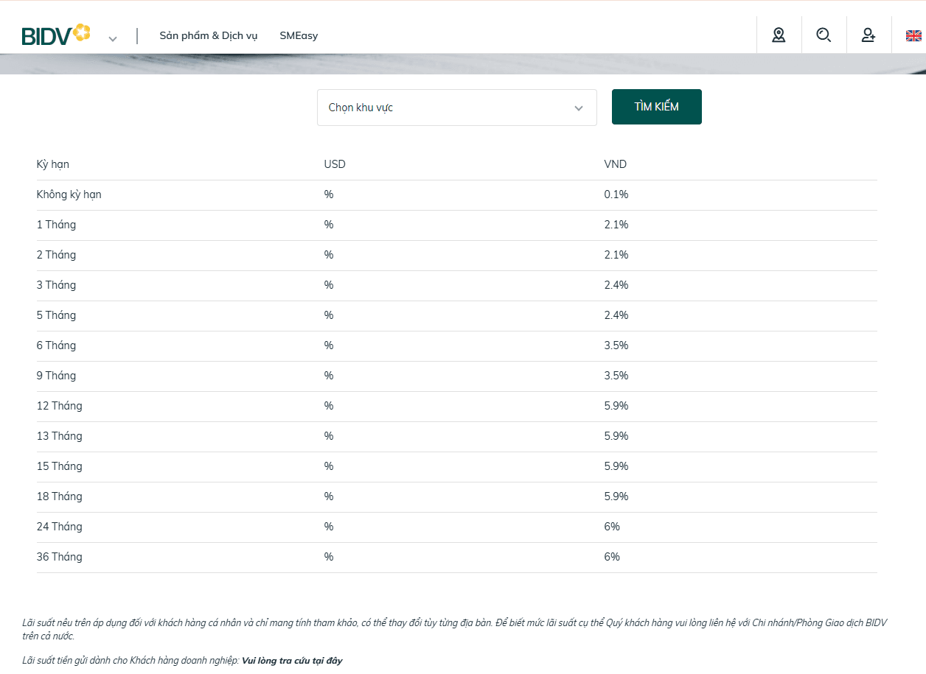The height and width of the screenshot is (674, 926).
Task: Select the 36 Tháng row 6% rate
Action: 612,557
